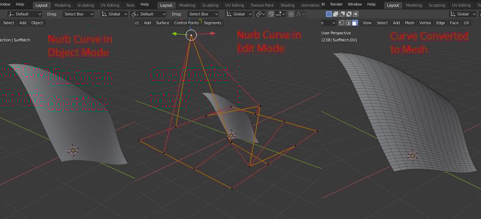This screenshot has height=219, width=481.
Task: Click the transform gizmo circle at top of curve
Action: 192,35
